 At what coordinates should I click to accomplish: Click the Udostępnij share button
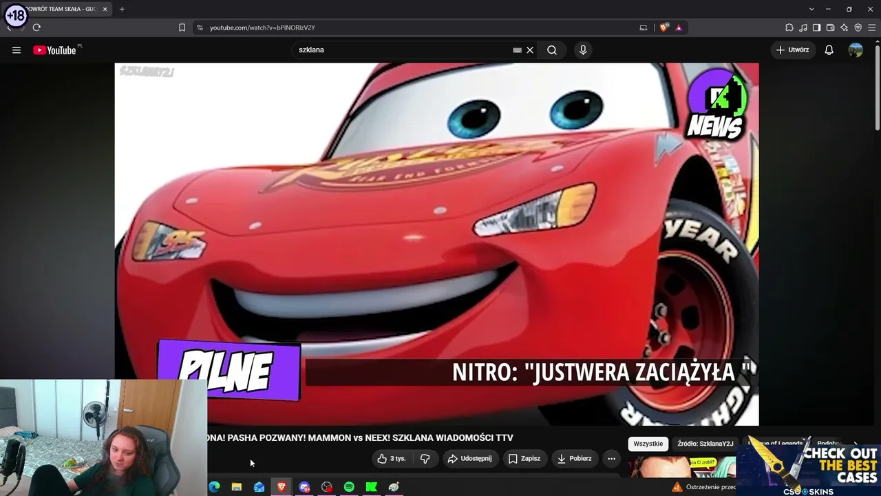470,458
